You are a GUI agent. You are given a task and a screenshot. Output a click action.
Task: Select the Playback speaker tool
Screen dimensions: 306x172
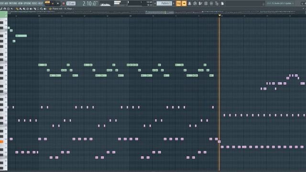pos(45,9)
